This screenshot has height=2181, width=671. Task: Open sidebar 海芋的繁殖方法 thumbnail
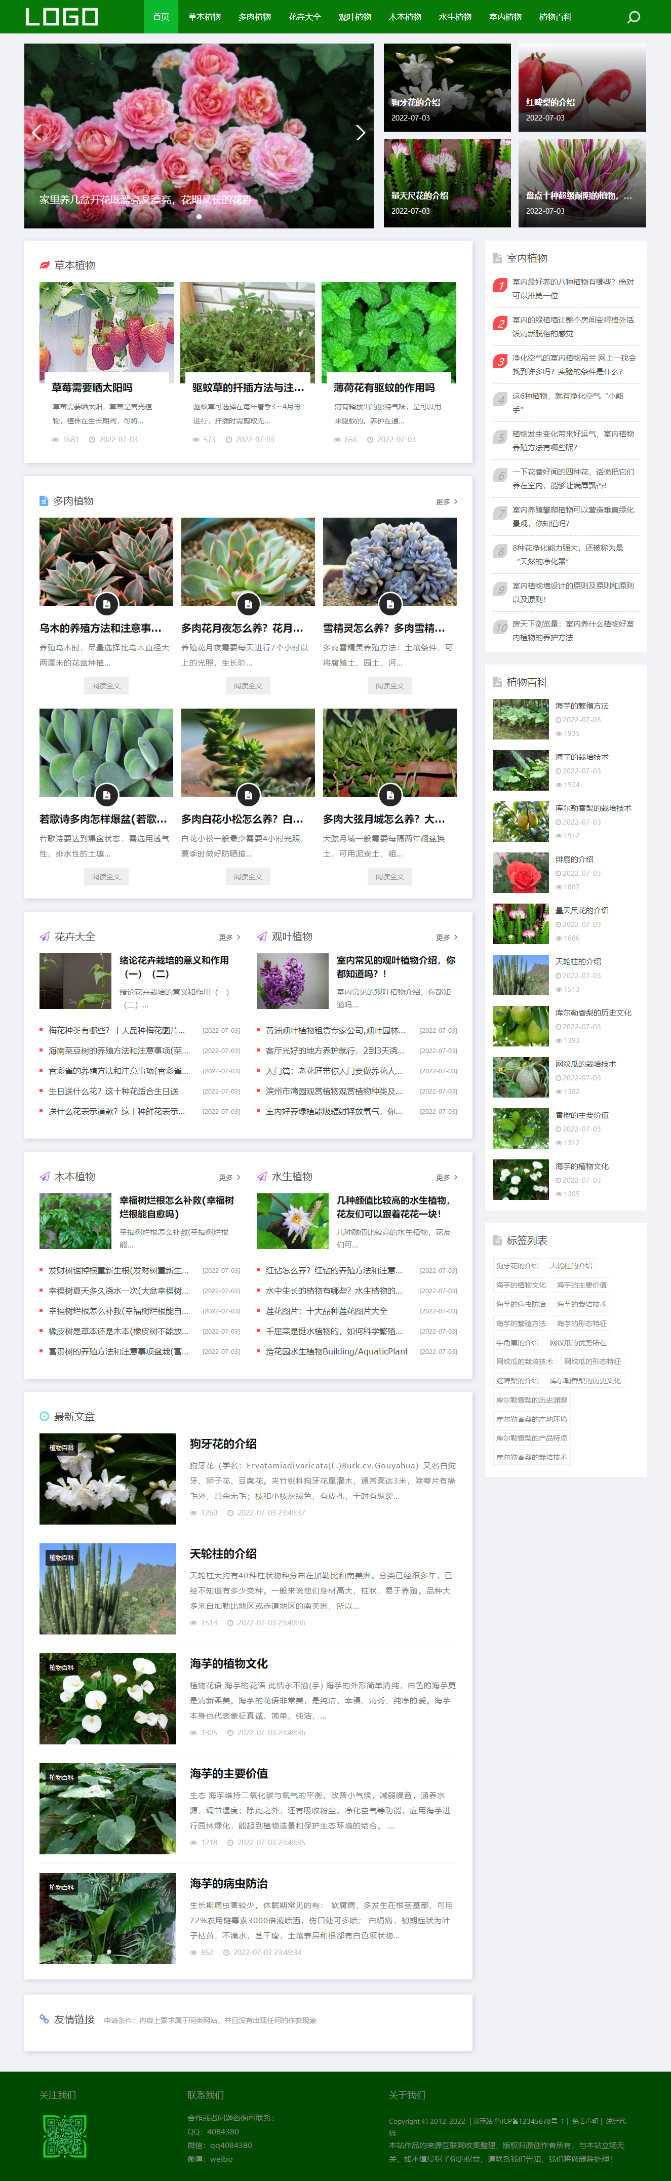pyautogui.click(x=521, y=720)
